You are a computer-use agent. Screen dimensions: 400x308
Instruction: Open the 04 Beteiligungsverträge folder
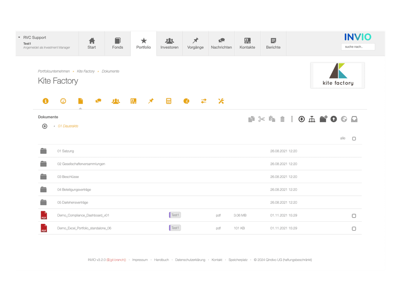[x=74, y=190]
